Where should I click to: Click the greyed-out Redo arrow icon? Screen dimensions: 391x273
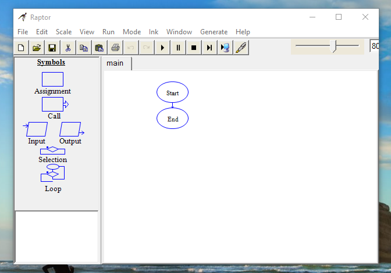coord(147,48)
